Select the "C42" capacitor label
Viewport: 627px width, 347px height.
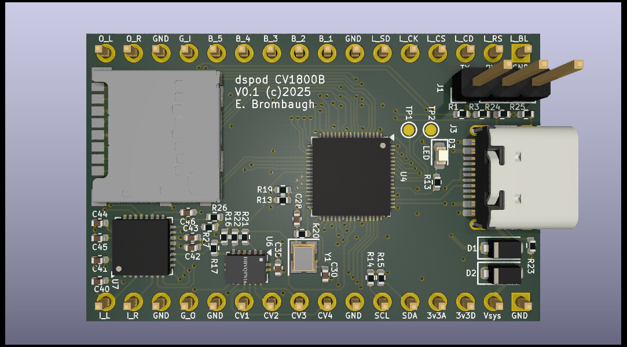point(192,256)
